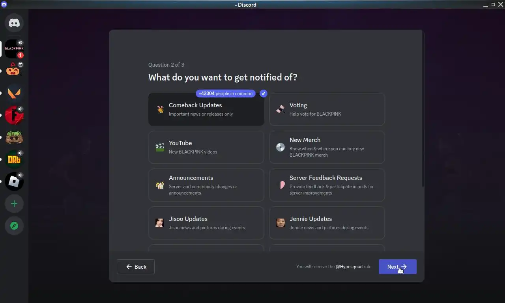Click the Server Feedback Requests pink icon
This screenshot has height=303, width=505.
282,185
